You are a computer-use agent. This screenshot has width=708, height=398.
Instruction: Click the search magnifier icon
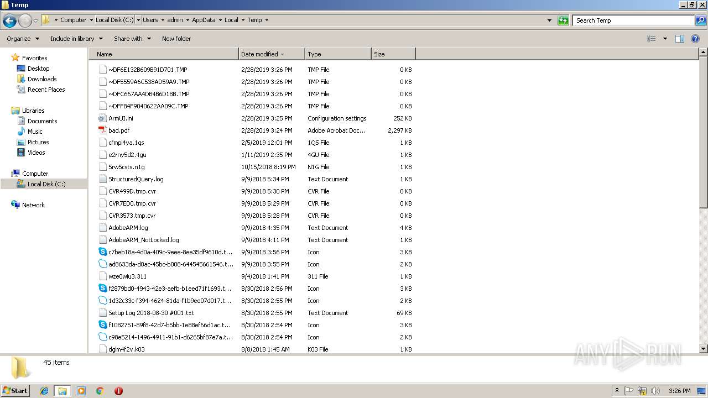(x=701, y=20)
